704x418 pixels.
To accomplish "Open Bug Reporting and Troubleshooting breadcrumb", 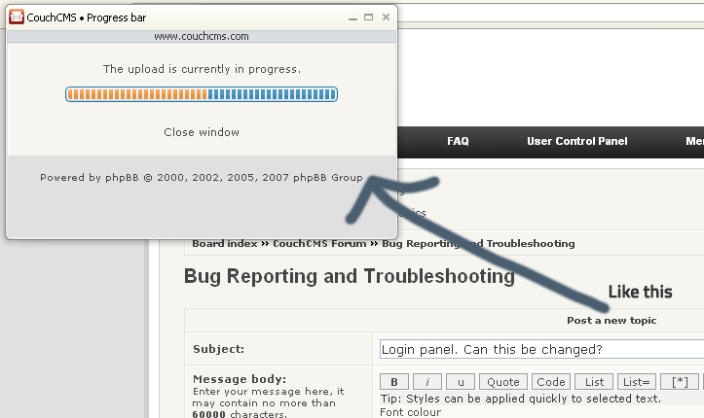I will (x=478, y=244).
